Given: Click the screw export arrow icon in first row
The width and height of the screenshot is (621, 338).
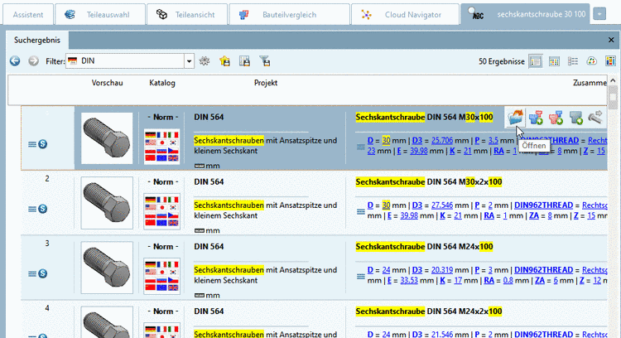Looking at the screenshot, I should tap(595, 118).
